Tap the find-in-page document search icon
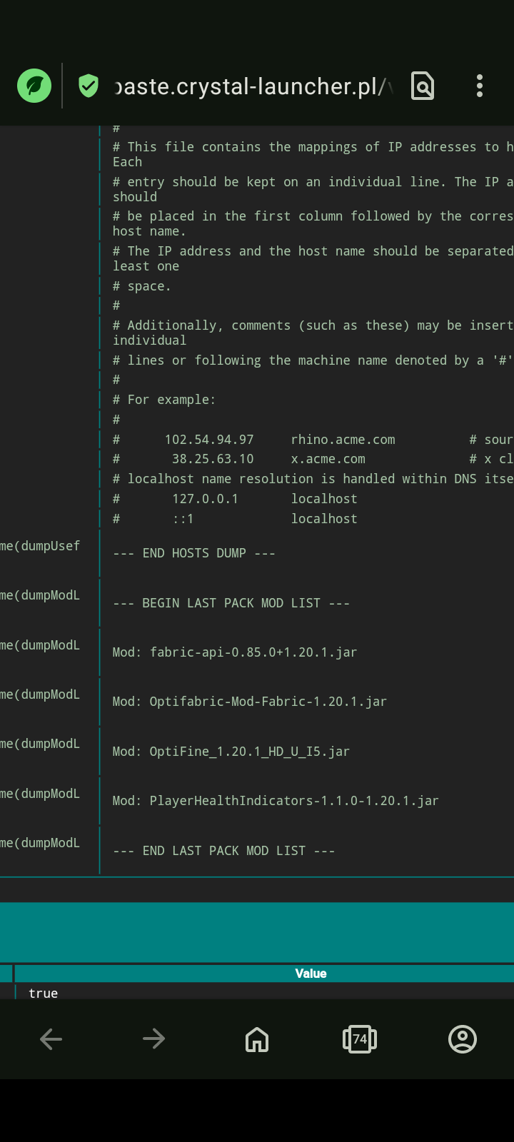The width and height of the screenshot is (514, 1142). (x=423, y=86)
